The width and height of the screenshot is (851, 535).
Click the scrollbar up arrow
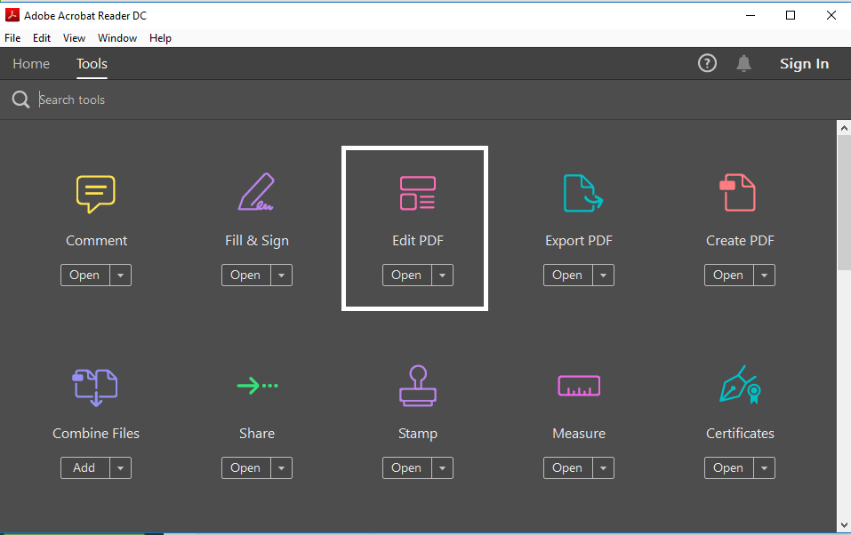click(844, 128)
